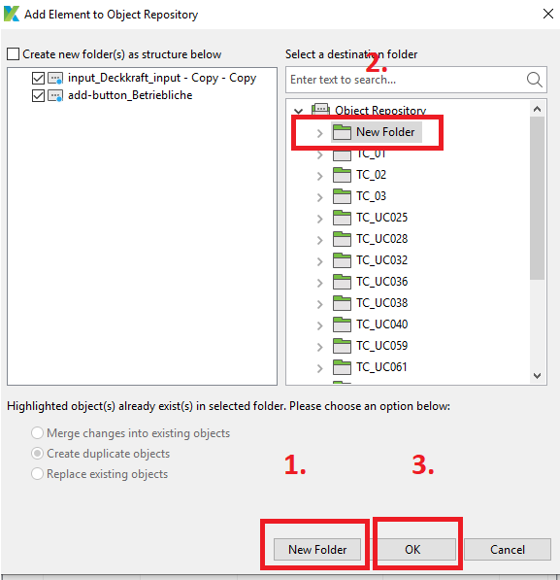Click the search magnifier icon
Image resolution: width=560 pixels, height=580 pixels.
534,80
